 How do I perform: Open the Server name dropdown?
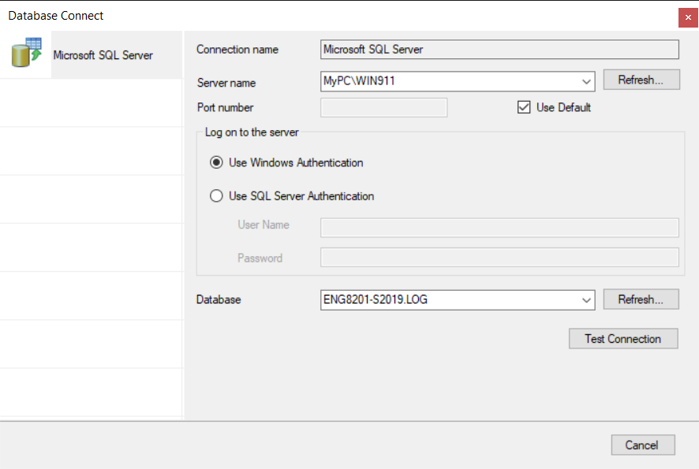(586, 81)
